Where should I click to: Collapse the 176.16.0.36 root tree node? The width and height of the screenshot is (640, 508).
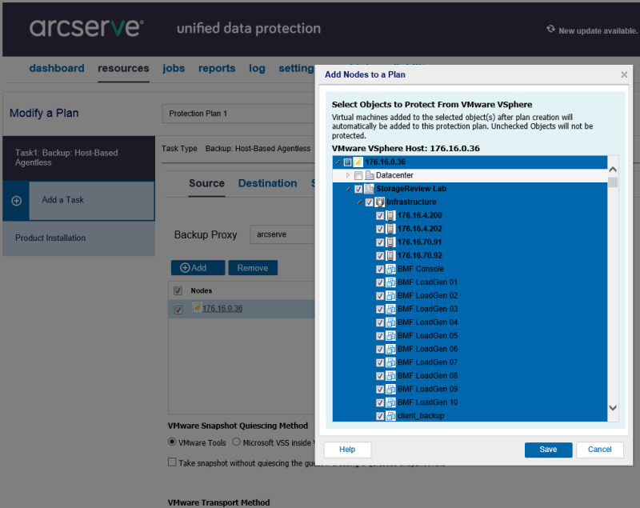point(338,162)
